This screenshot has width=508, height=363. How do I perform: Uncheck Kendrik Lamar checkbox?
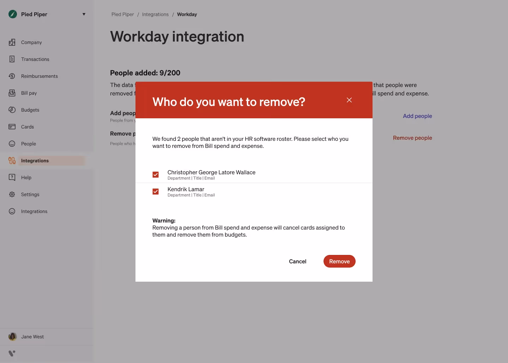coord(156,192)
